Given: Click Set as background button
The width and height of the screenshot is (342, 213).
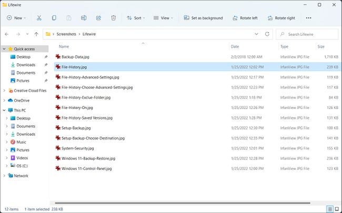Looking at the screenshot, I should click(203, 18).
